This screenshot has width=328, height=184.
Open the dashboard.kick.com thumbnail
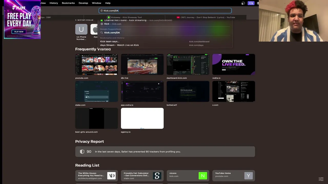(x=188, y=64)
